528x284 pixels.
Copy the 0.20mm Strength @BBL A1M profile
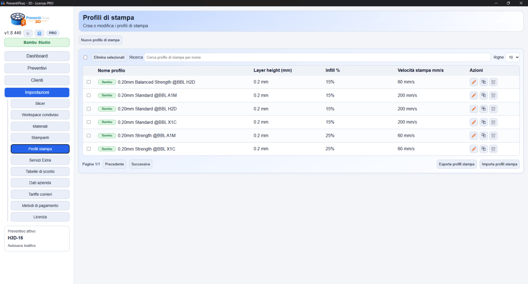[483, 136]
